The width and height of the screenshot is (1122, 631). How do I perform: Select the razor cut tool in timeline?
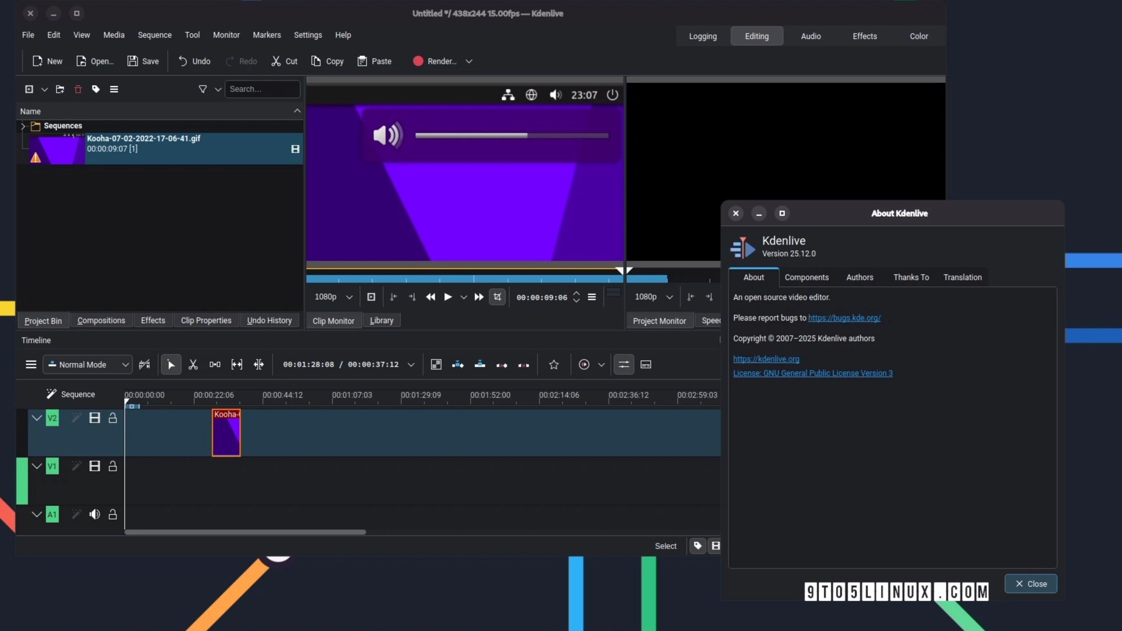[193, 365]
